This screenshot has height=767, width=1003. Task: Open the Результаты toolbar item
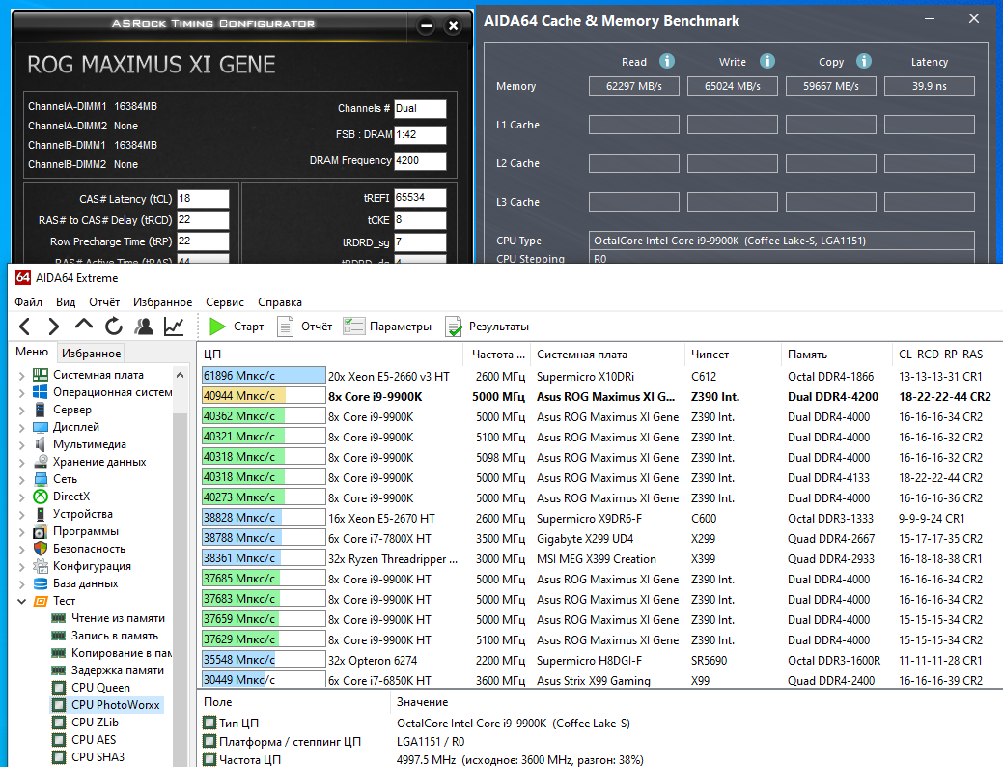click(x=488, y=327)
